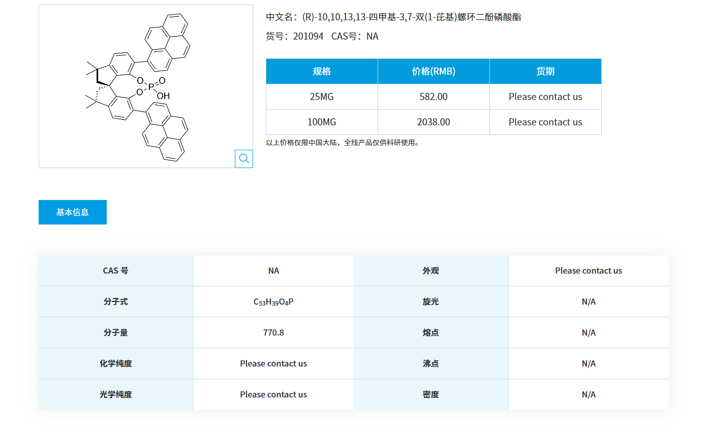
Task: Select the 分子式 formula C53H39O4P cell
Action: click(273, 301)
